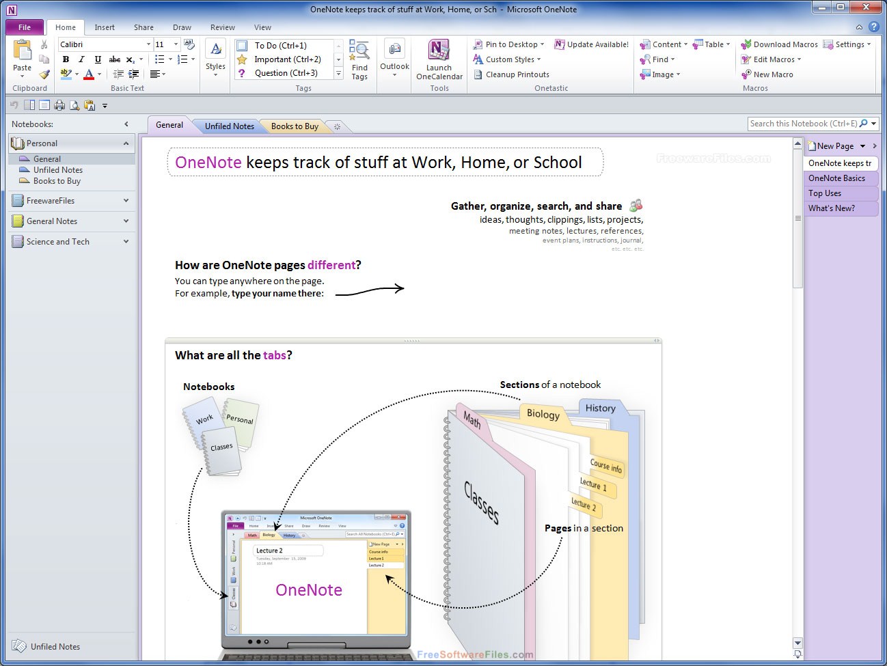The width and height of the screenshot is (887, 666).
Task: Click the Decrease Indent icon
Action: pyautogui.click(x=118, y=74)
